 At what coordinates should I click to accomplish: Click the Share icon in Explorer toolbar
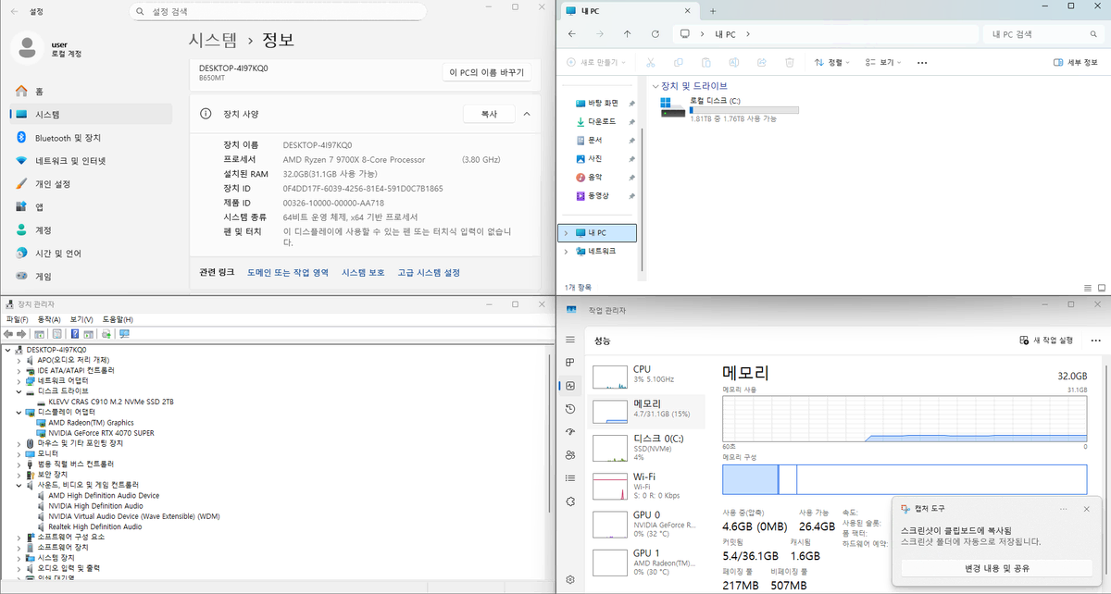[x=761, y=61]
